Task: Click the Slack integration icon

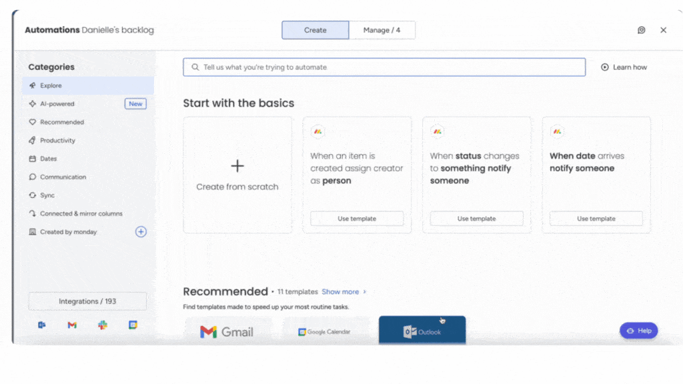Action: [x=102, y=325]
